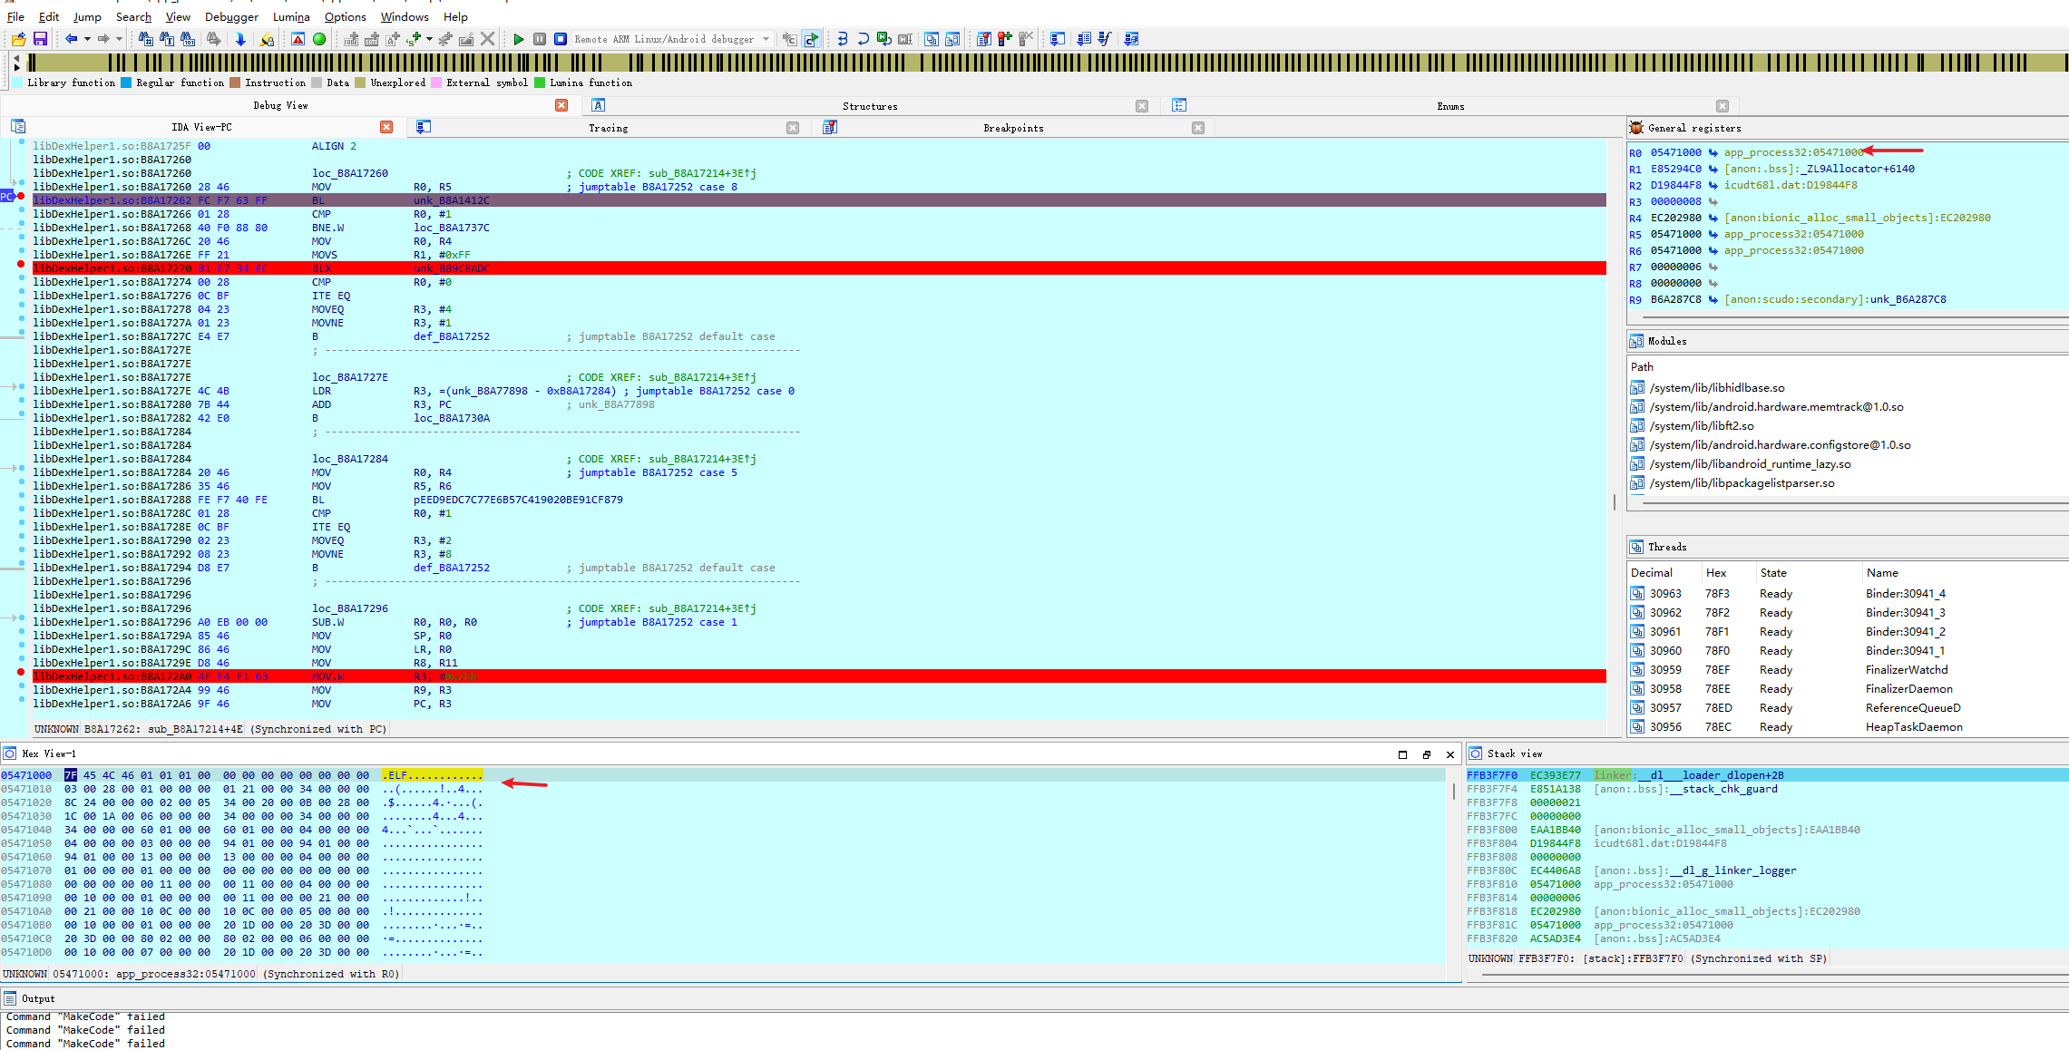Expand the back navigation history dropdown arrow
2069x1050 pixels.
coord(87,39)
